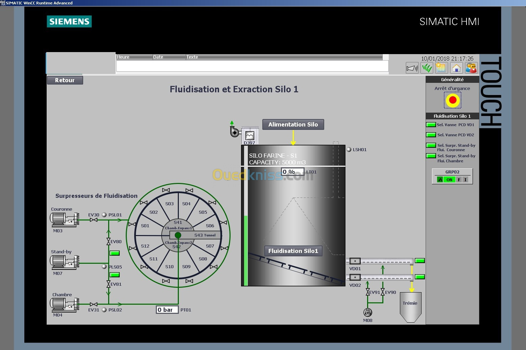Screen dimensions: 526x350
Task: Click the alarm horn icon
Action: (412, 68)
